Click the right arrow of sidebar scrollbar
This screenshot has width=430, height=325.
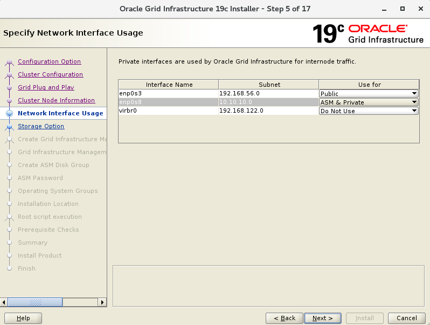point(102,302)
